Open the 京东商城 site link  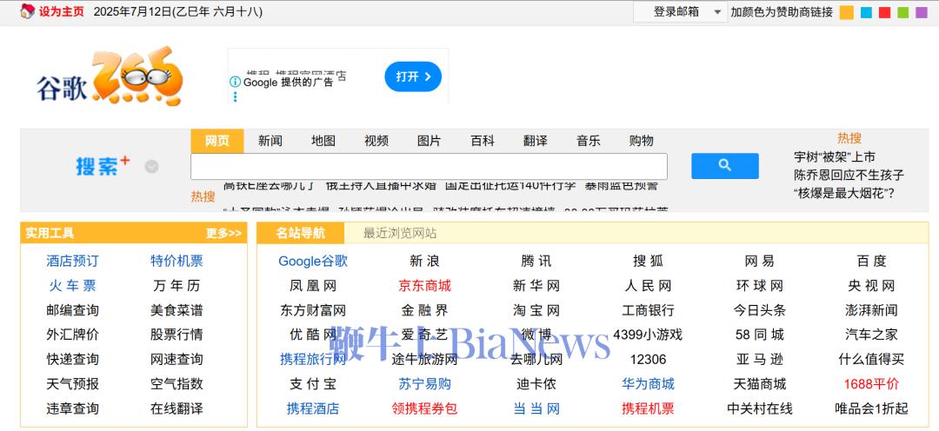(424, 286)
